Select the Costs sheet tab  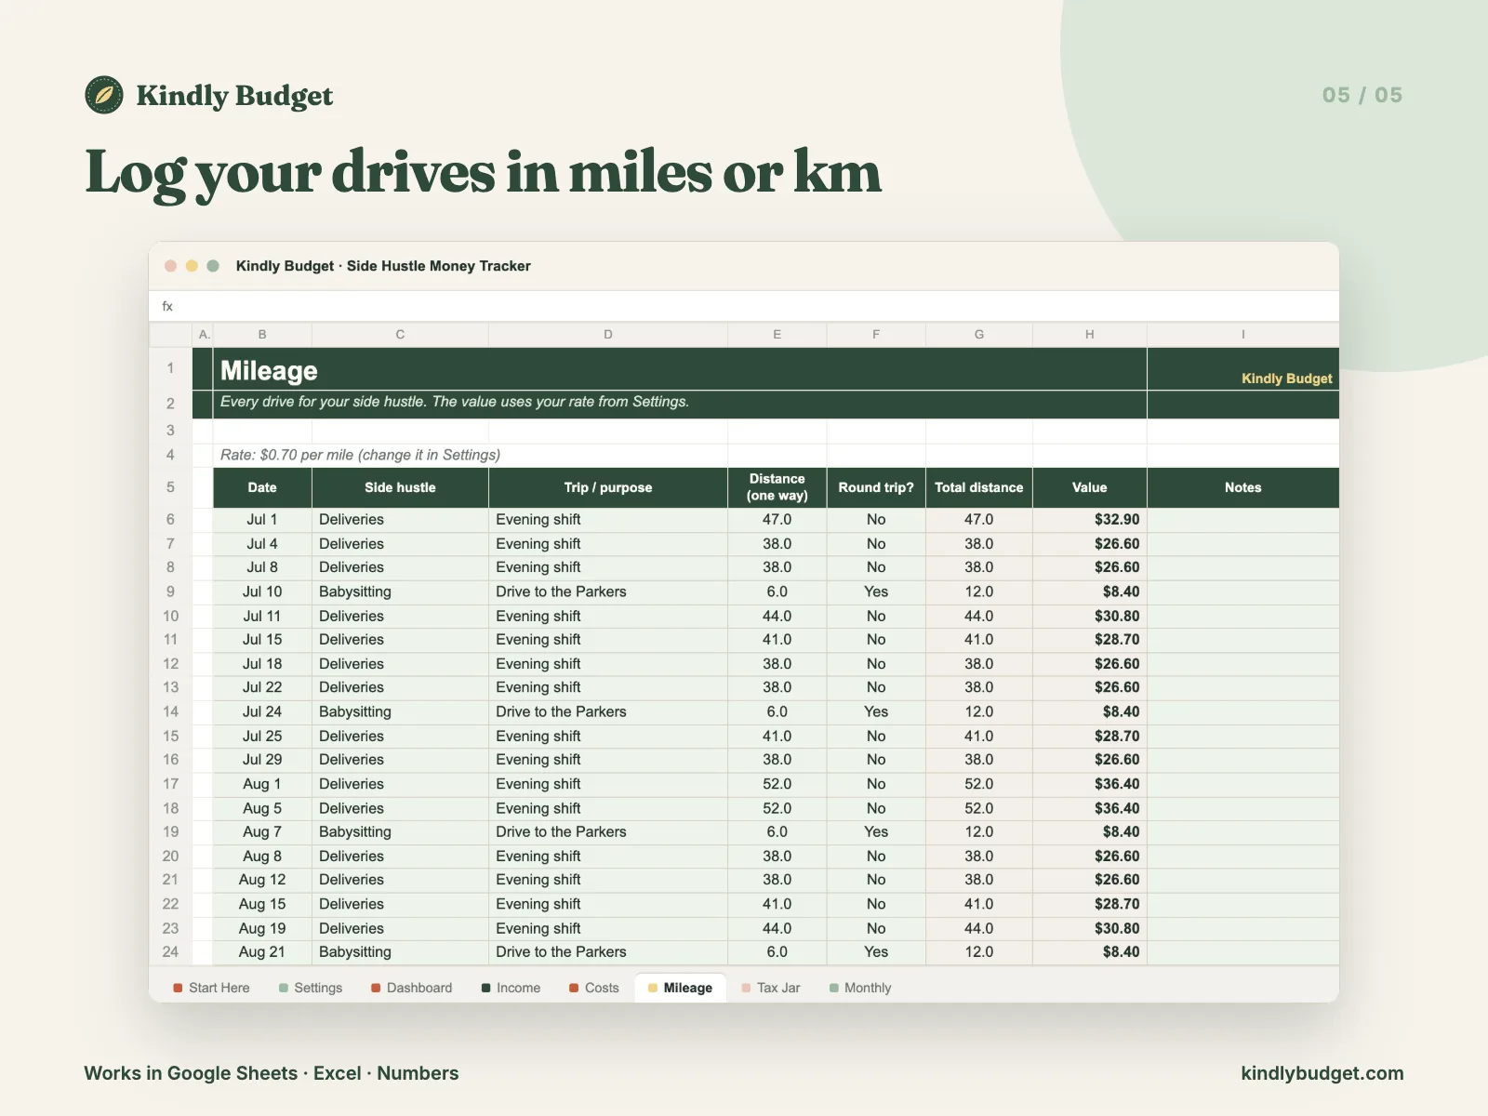[593, 988]
